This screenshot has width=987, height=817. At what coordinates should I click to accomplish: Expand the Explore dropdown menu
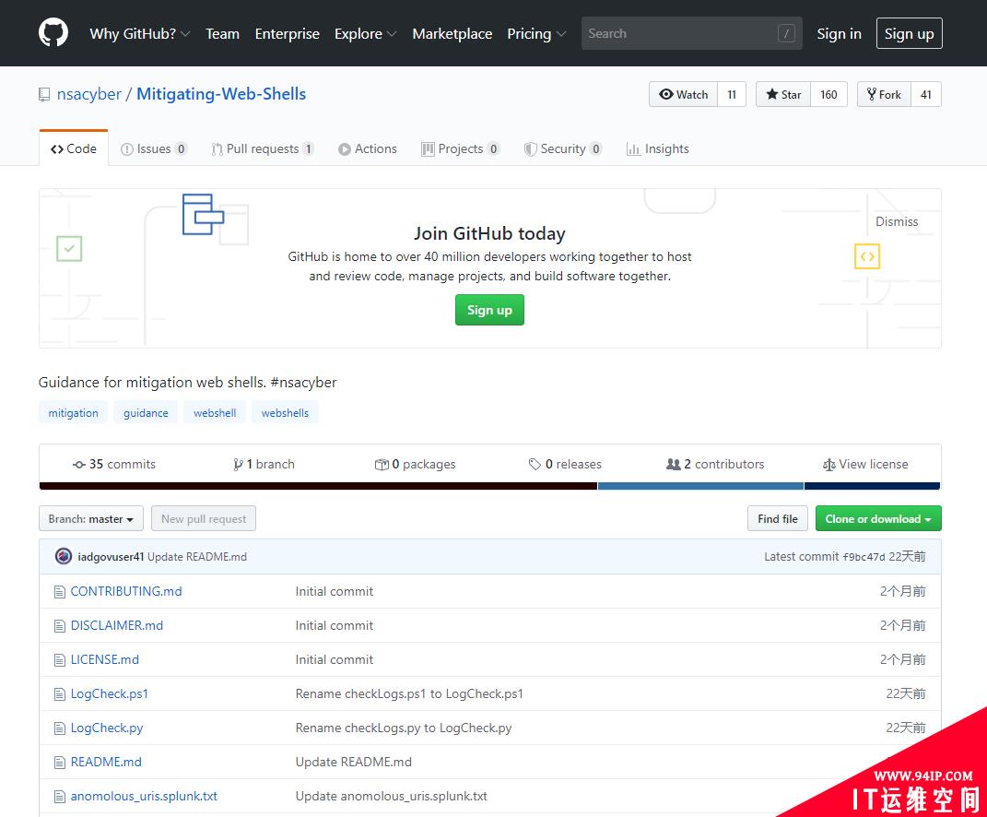pos(366,33)
